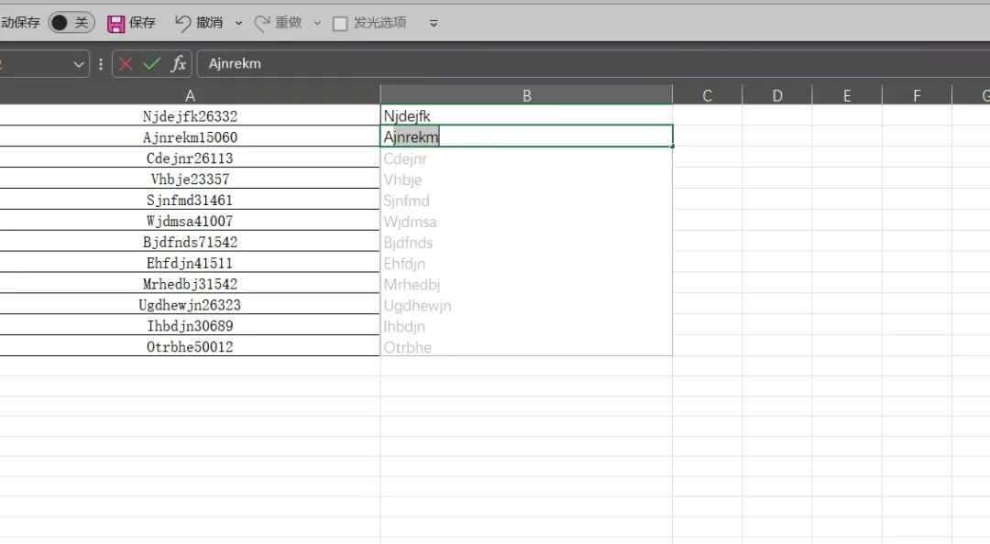Select cell containing Wjdmsa41007
This screenshot has width=990, height=544.
point(190,220)
